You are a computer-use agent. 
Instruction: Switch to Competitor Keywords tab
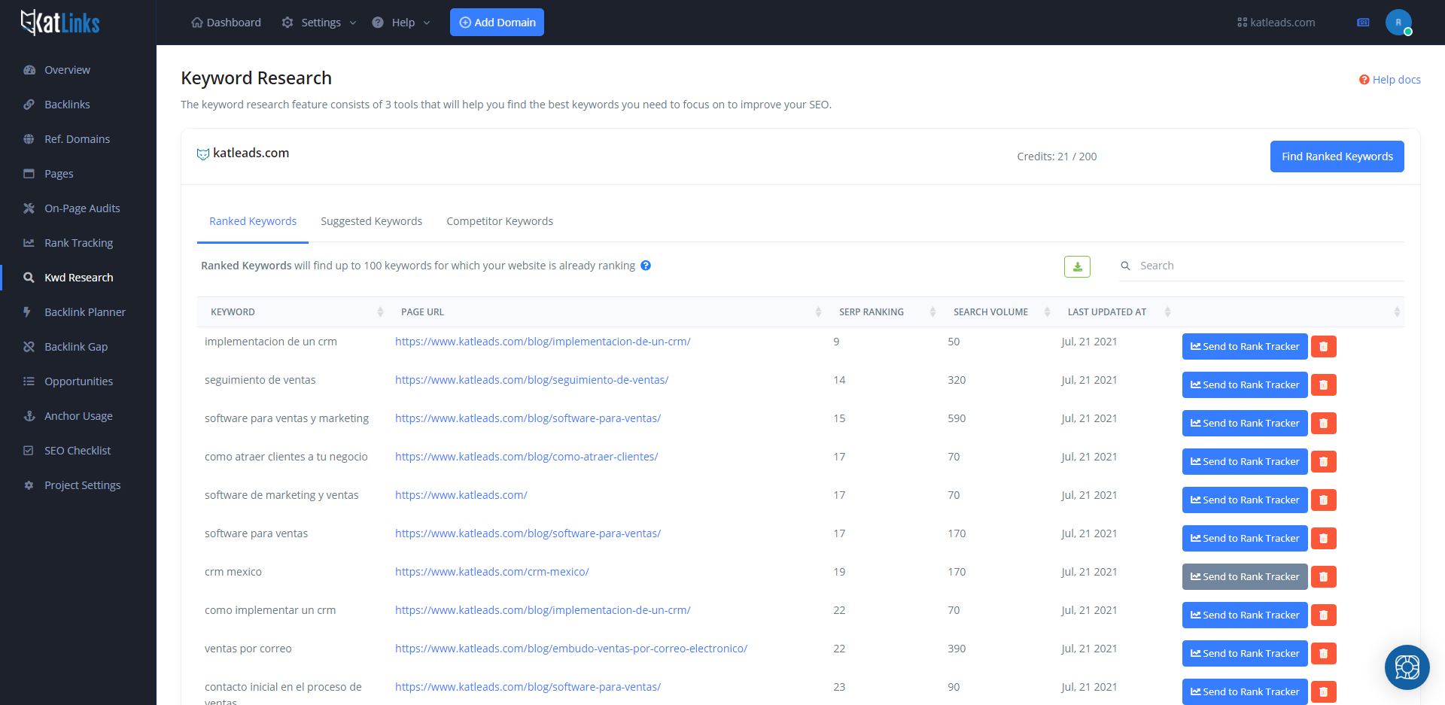click(500, 221)
